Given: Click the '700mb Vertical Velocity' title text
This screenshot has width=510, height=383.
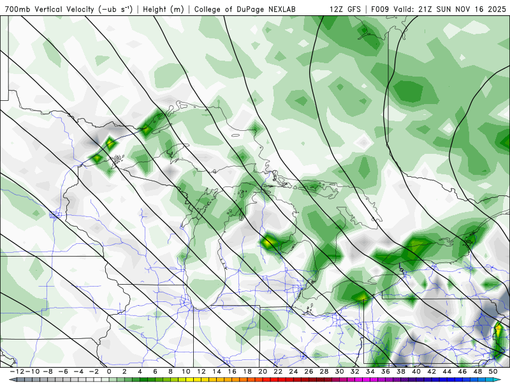Looking at the screenshot, I should [50, 9].
